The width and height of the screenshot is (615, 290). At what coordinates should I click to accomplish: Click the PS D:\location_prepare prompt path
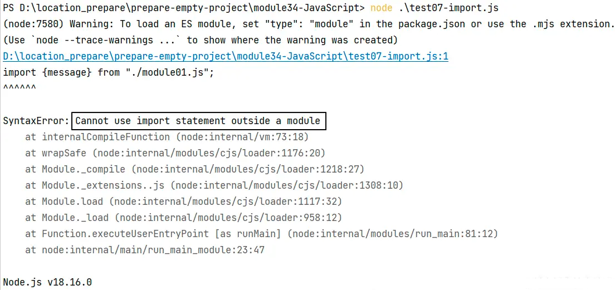[184, 8]
